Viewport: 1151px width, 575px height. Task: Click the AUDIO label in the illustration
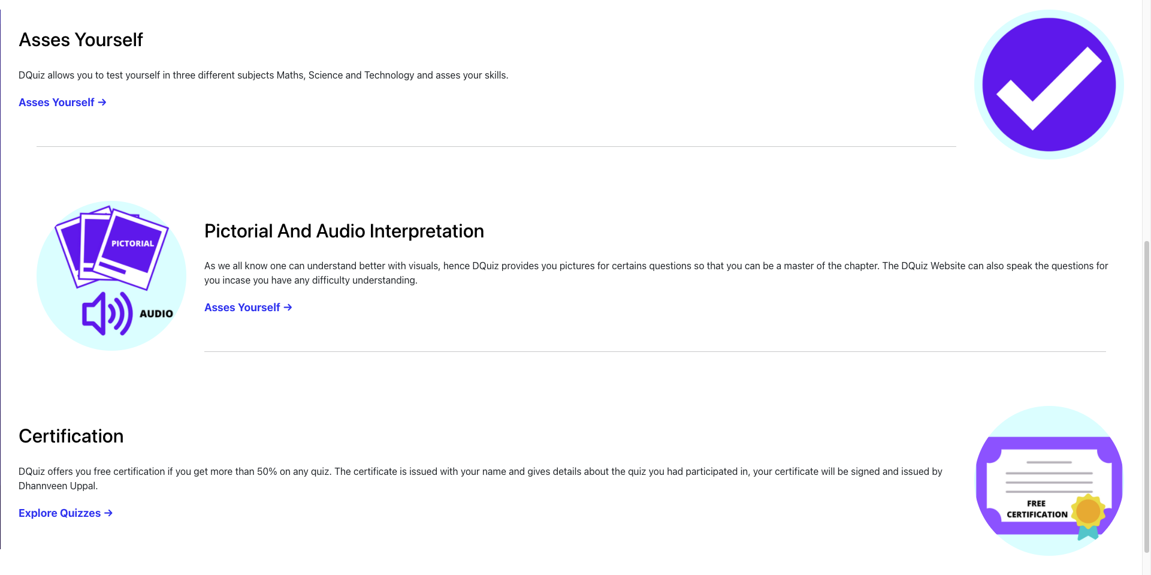click(156, 314)
